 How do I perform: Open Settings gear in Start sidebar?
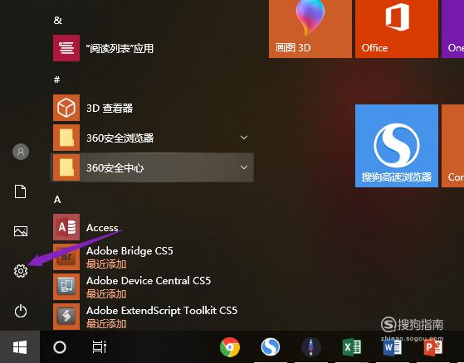coord(21,271)
